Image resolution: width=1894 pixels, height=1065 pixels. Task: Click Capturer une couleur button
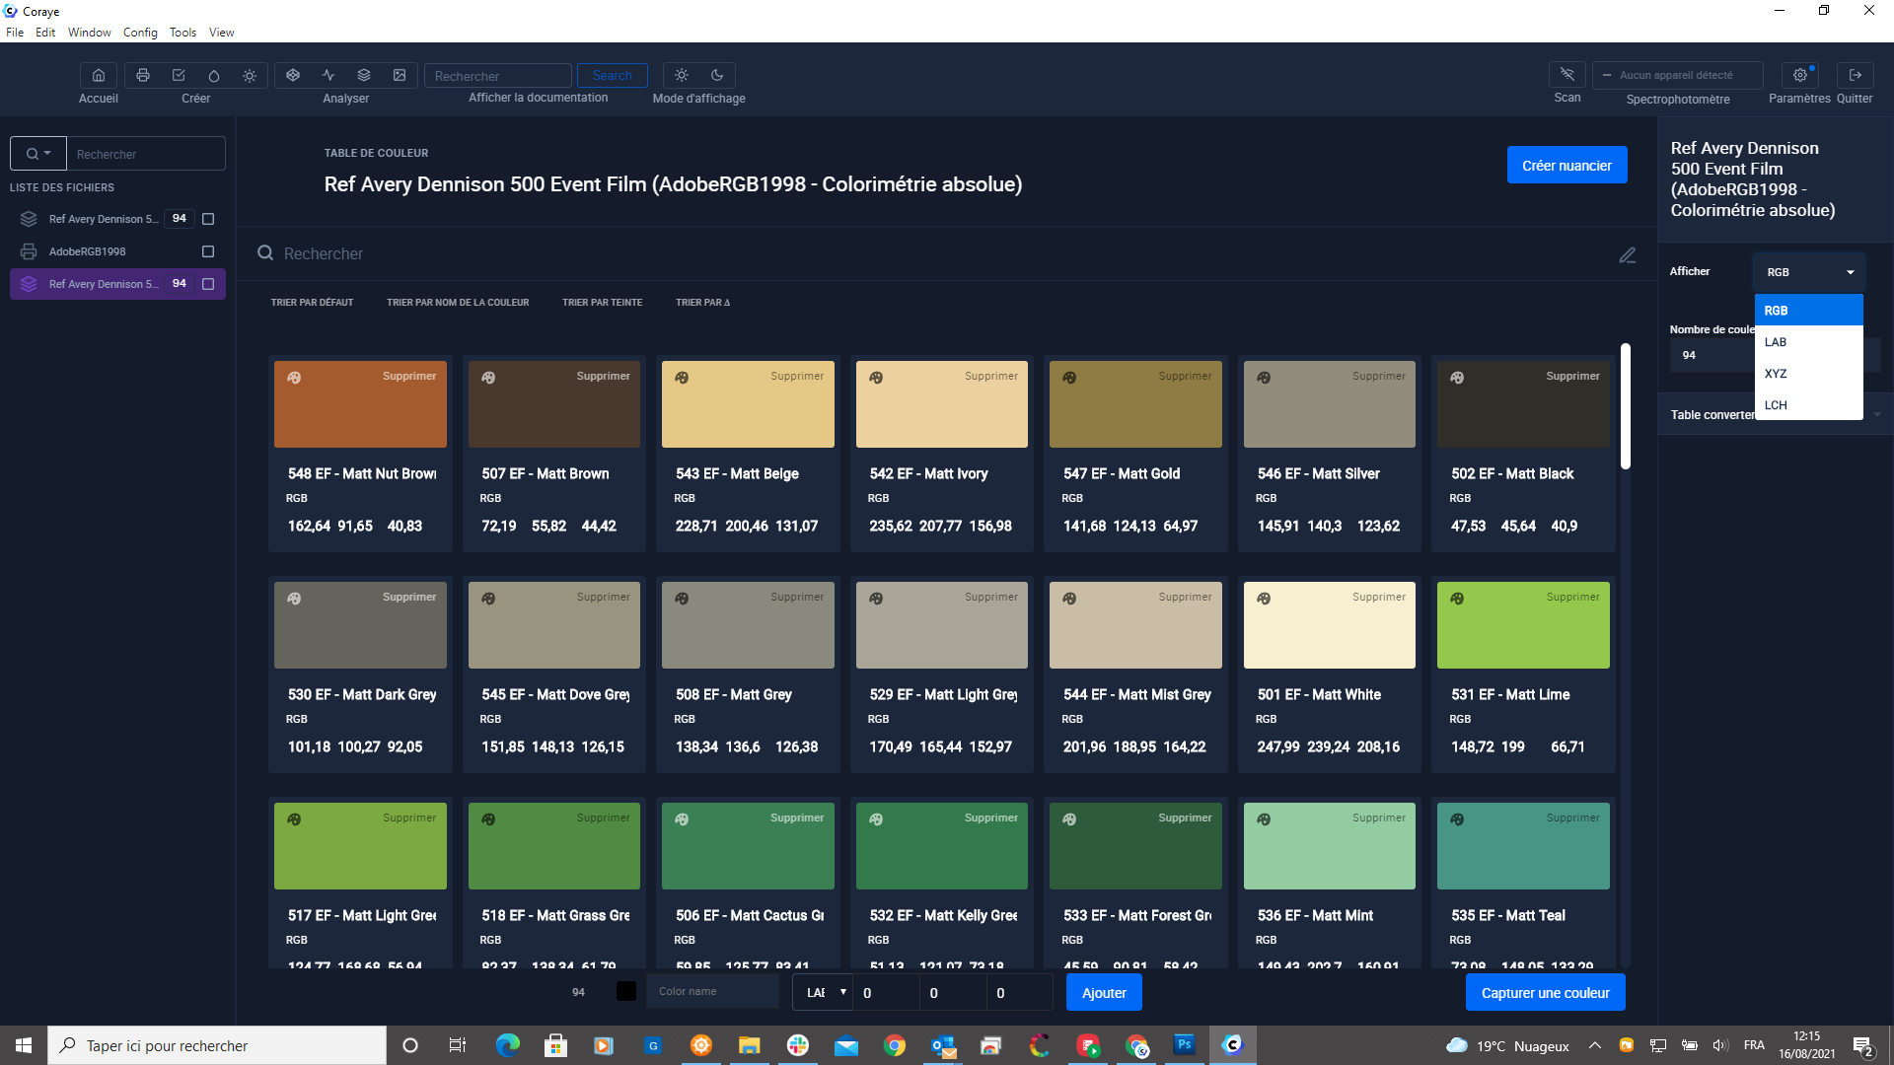click(x=1545, y=993)
